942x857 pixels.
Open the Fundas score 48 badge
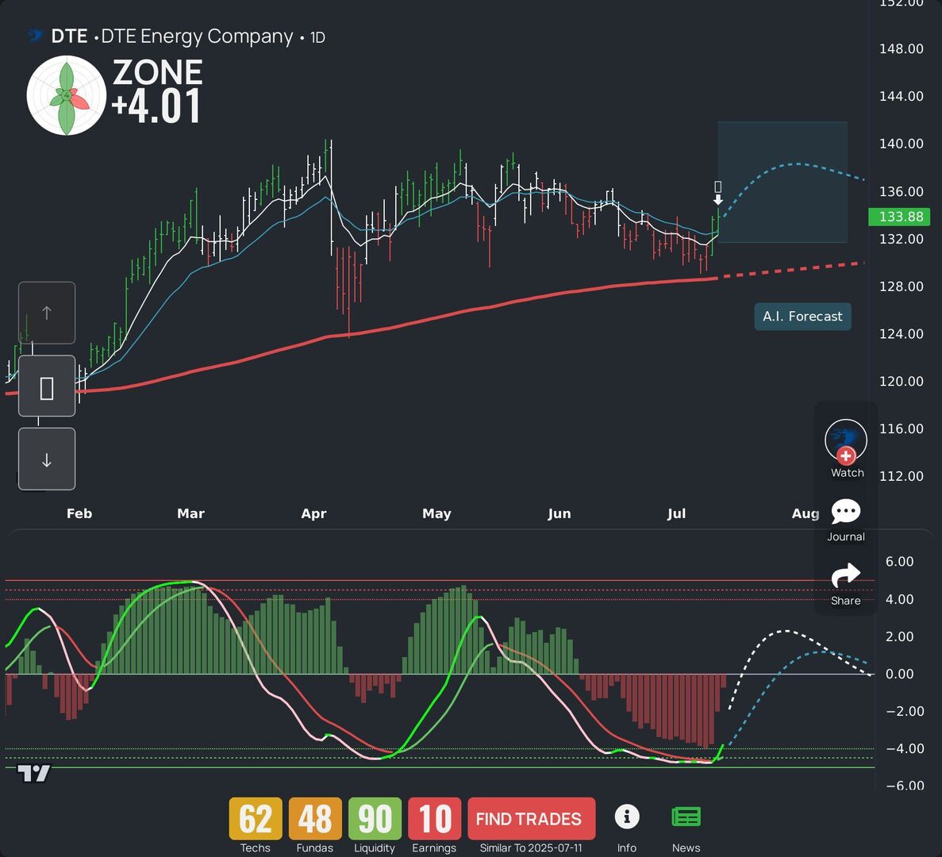[315, 819]
